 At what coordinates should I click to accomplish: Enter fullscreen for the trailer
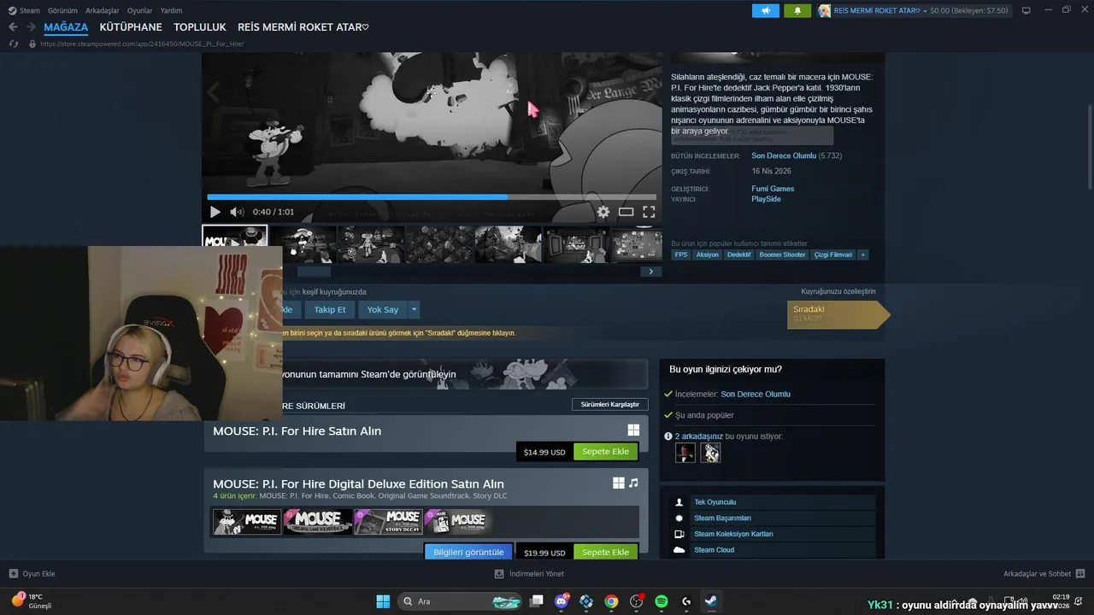649,212
